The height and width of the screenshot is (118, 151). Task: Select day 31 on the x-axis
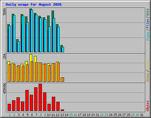click(142, 115)
